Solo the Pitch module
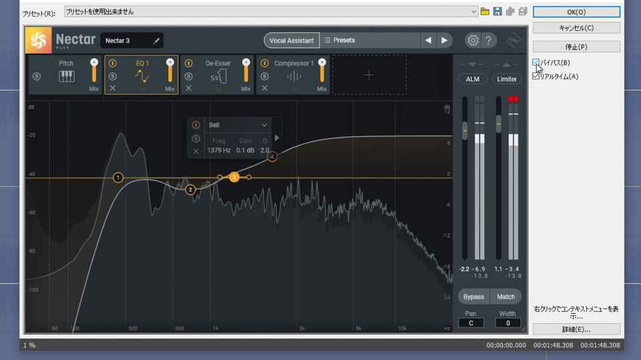 tap(37, 76)
